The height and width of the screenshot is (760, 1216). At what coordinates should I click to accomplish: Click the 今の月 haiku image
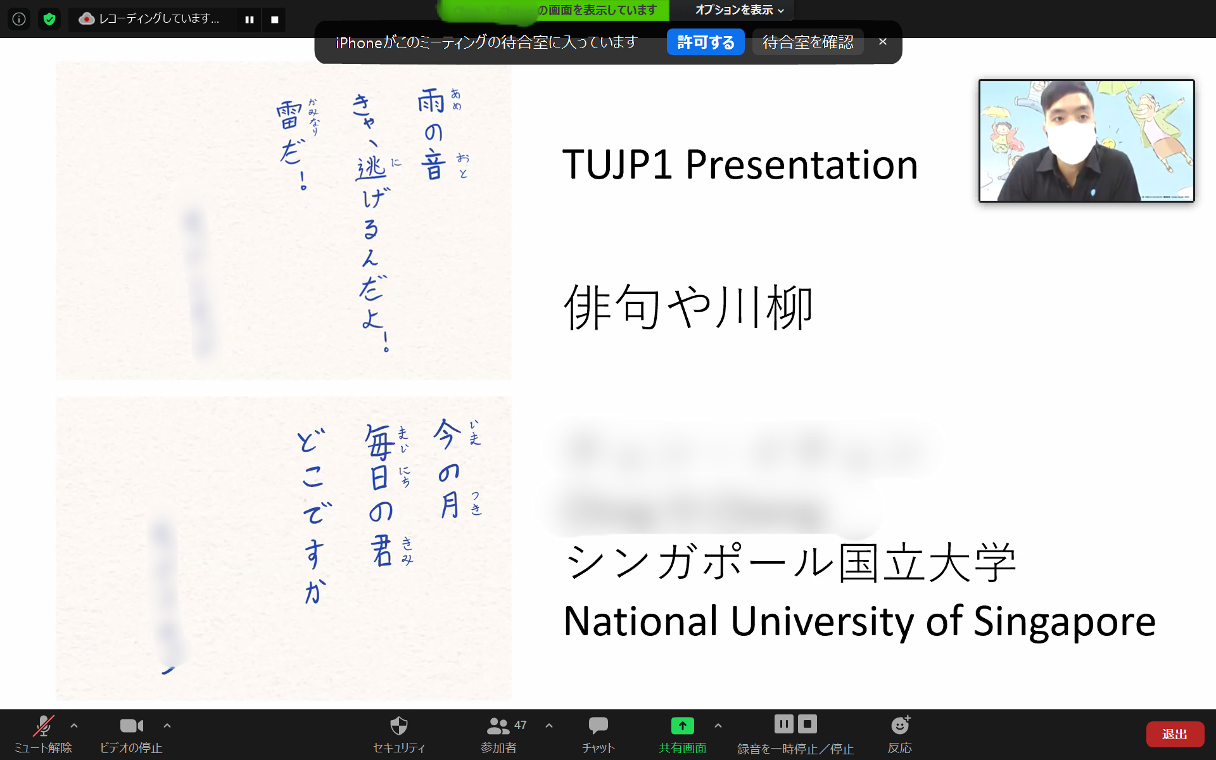(283, 548)
